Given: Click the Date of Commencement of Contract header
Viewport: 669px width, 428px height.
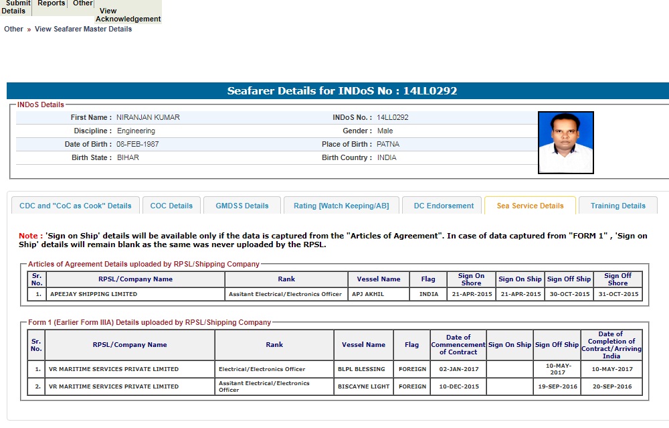Looking at the screenshot, I should [458, 345].
